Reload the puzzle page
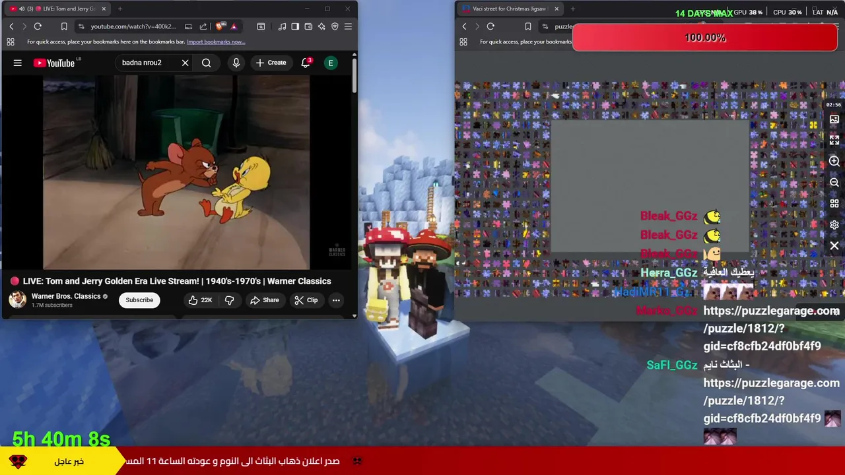 490,26
